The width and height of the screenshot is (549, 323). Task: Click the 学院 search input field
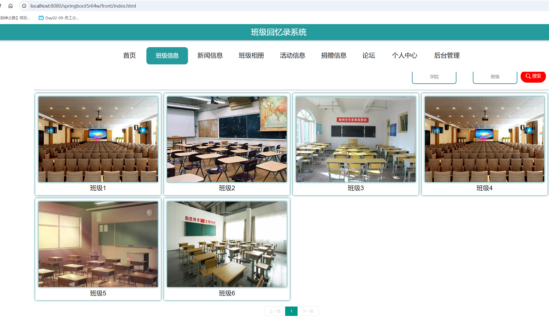click(434, 77)
